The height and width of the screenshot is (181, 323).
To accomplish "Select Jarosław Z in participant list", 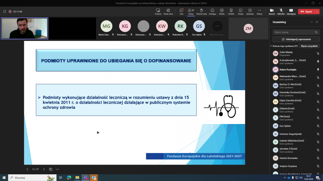I will coord(296,150).
